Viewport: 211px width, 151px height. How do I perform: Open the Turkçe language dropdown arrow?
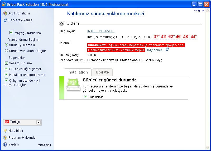[x=39, y=122]
